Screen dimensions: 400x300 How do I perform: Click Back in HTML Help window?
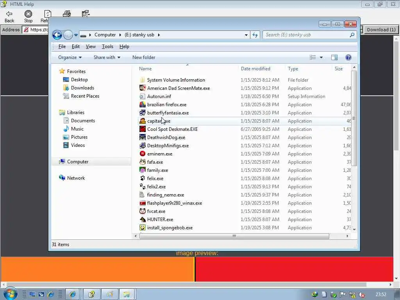point(9,16)
